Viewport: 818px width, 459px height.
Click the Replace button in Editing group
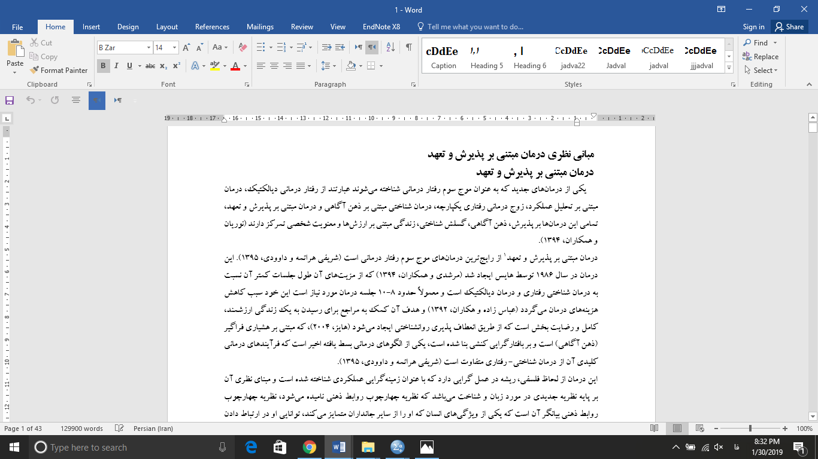(761, 56)
